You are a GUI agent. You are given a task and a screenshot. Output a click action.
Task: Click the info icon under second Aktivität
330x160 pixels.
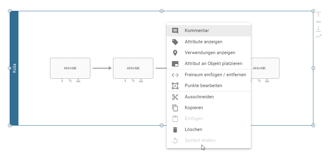125,81
